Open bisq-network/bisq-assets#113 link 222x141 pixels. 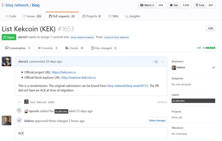coord(128,86)
